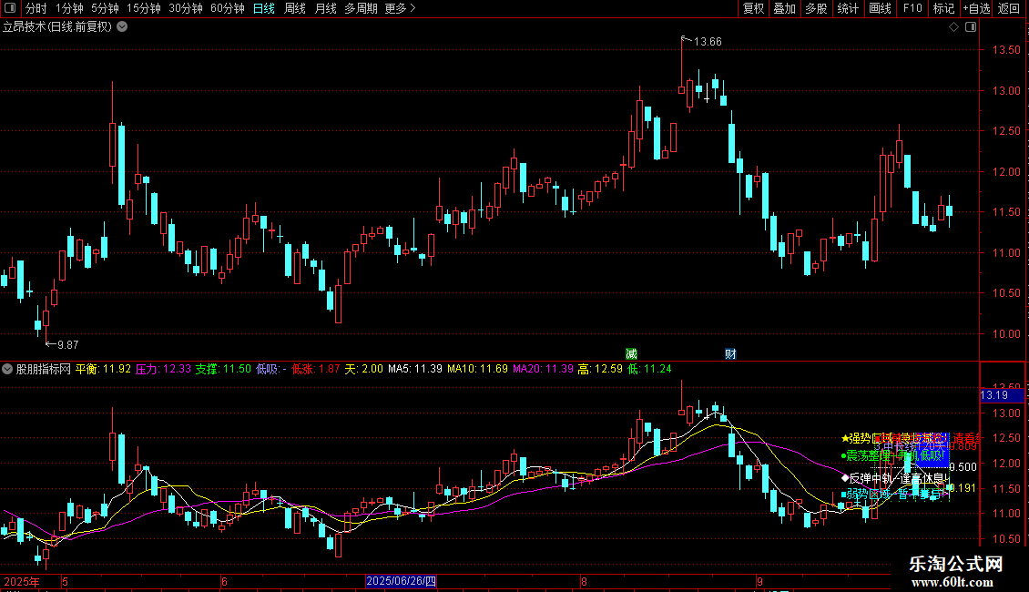Viewport: 1029px width, 592px height.
Task: Click the 财 financial event marker
Action: [730, 353]
